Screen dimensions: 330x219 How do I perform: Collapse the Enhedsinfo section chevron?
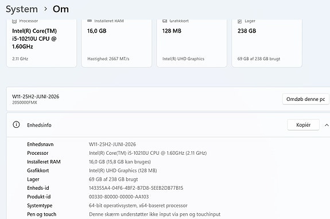[327, 125]
